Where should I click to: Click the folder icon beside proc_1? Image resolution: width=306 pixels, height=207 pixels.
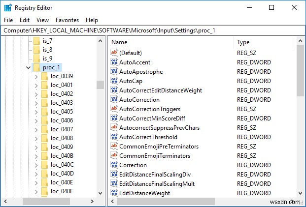(x=35, y=67)
